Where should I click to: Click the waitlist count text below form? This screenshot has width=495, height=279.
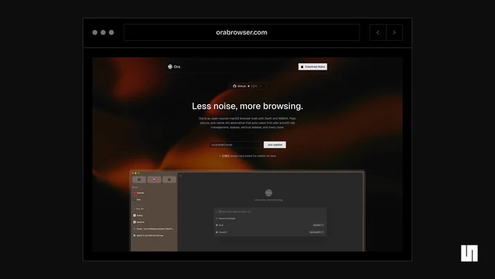pos(247,156)
